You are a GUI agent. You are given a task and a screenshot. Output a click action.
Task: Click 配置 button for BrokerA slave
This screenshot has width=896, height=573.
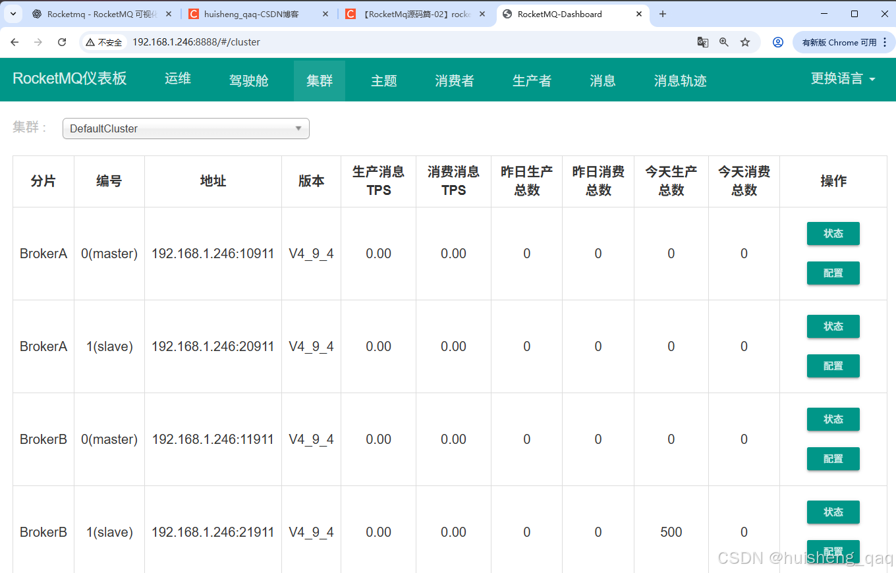click(833, 366)
